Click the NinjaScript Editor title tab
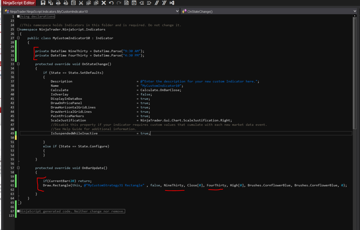360x230 pixels. point(19,3)
